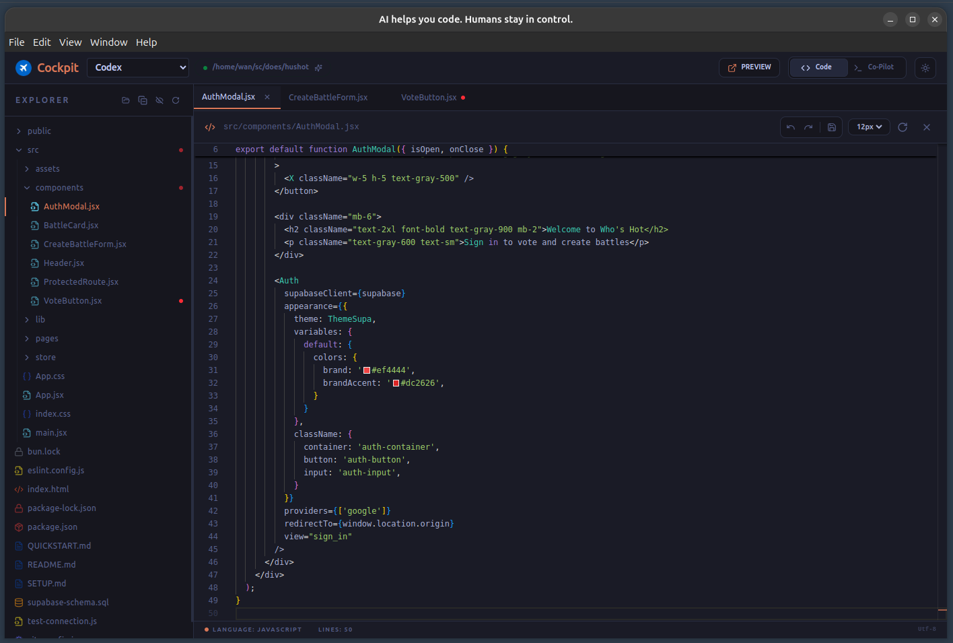
Task: Refresh the Explorer file tree
Action: tap(176, 100)
